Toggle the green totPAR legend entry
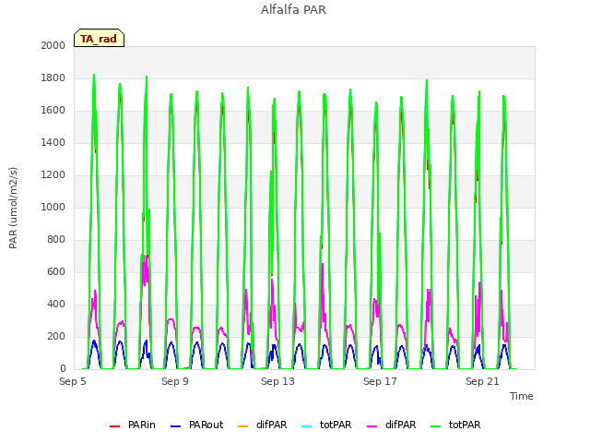Viewport: 590px width, 443px height. coord(455,425)
